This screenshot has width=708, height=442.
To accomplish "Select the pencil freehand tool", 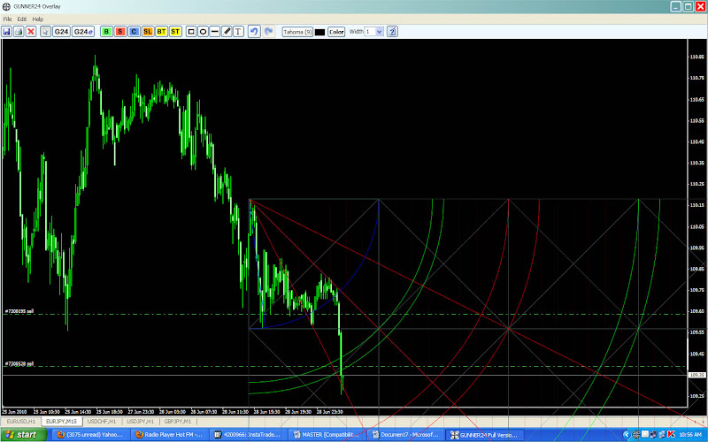I will pos(227,32).
